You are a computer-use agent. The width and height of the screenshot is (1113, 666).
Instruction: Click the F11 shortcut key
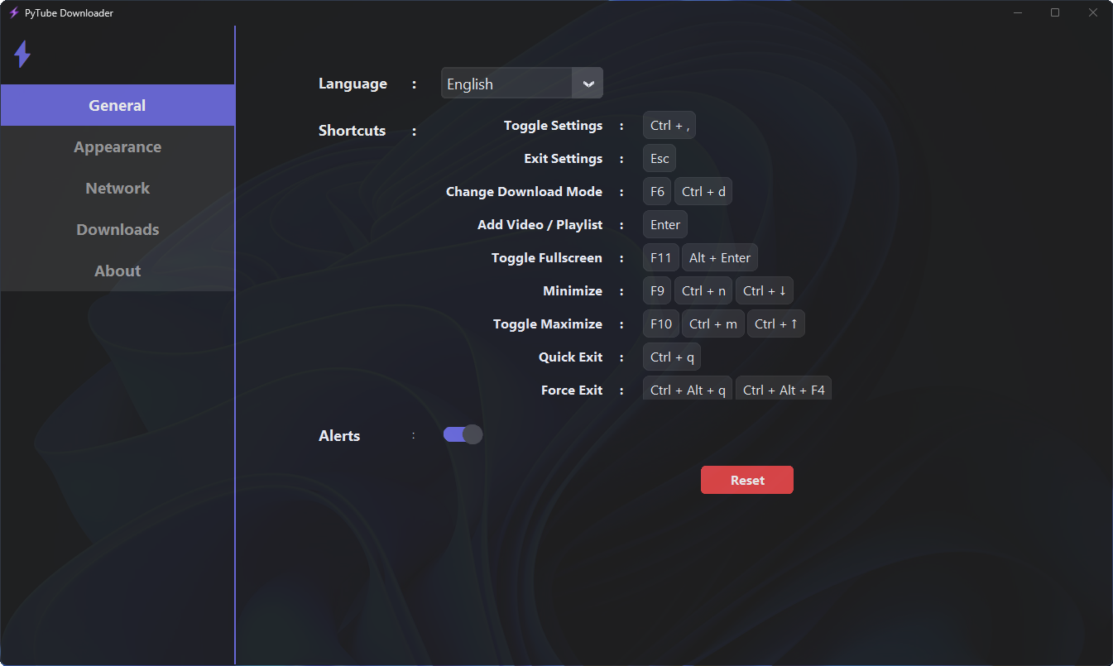[660, 258]
